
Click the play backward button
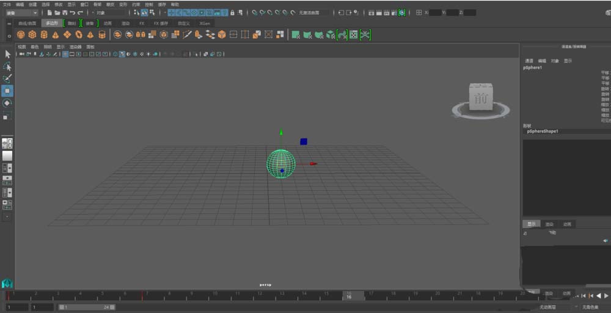tap(599, 295)
